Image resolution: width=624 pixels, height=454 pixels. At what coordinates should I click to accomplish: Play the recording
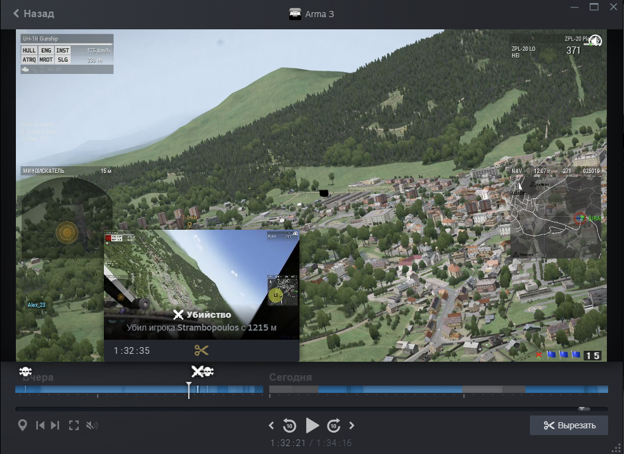(x=312, y=425)
